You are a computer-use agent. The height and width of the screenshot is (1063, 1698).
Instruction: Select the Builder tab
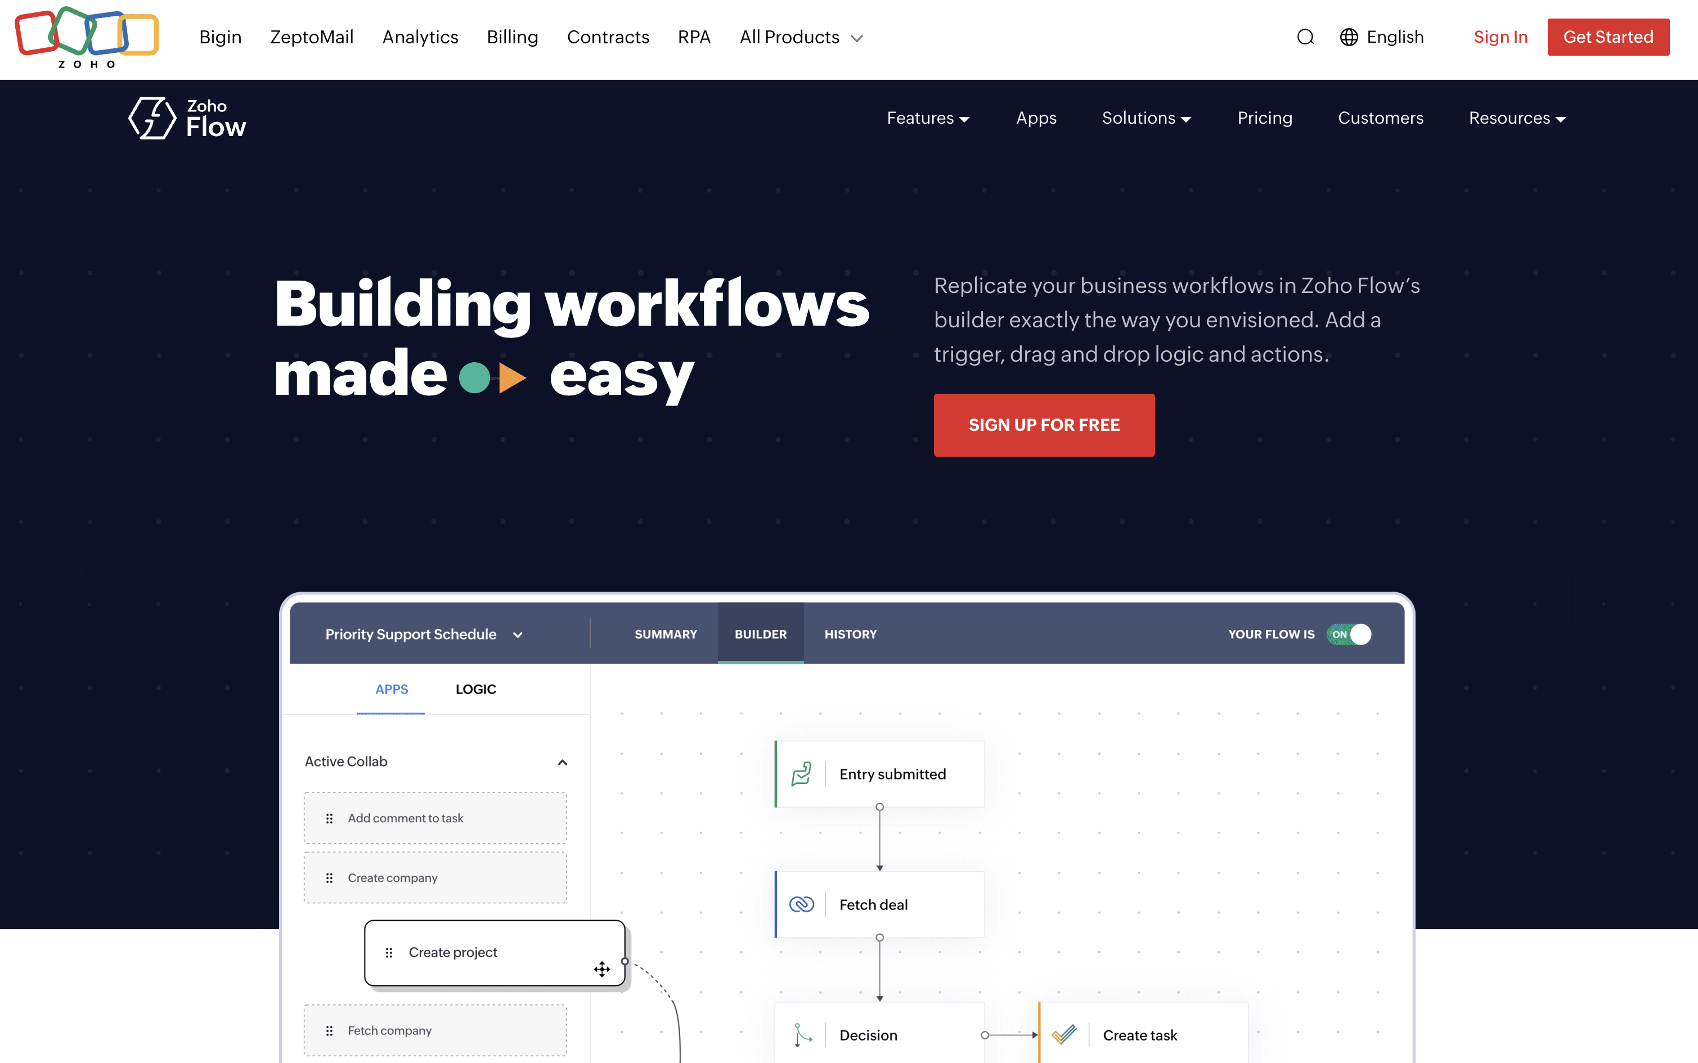coord(761,634)
